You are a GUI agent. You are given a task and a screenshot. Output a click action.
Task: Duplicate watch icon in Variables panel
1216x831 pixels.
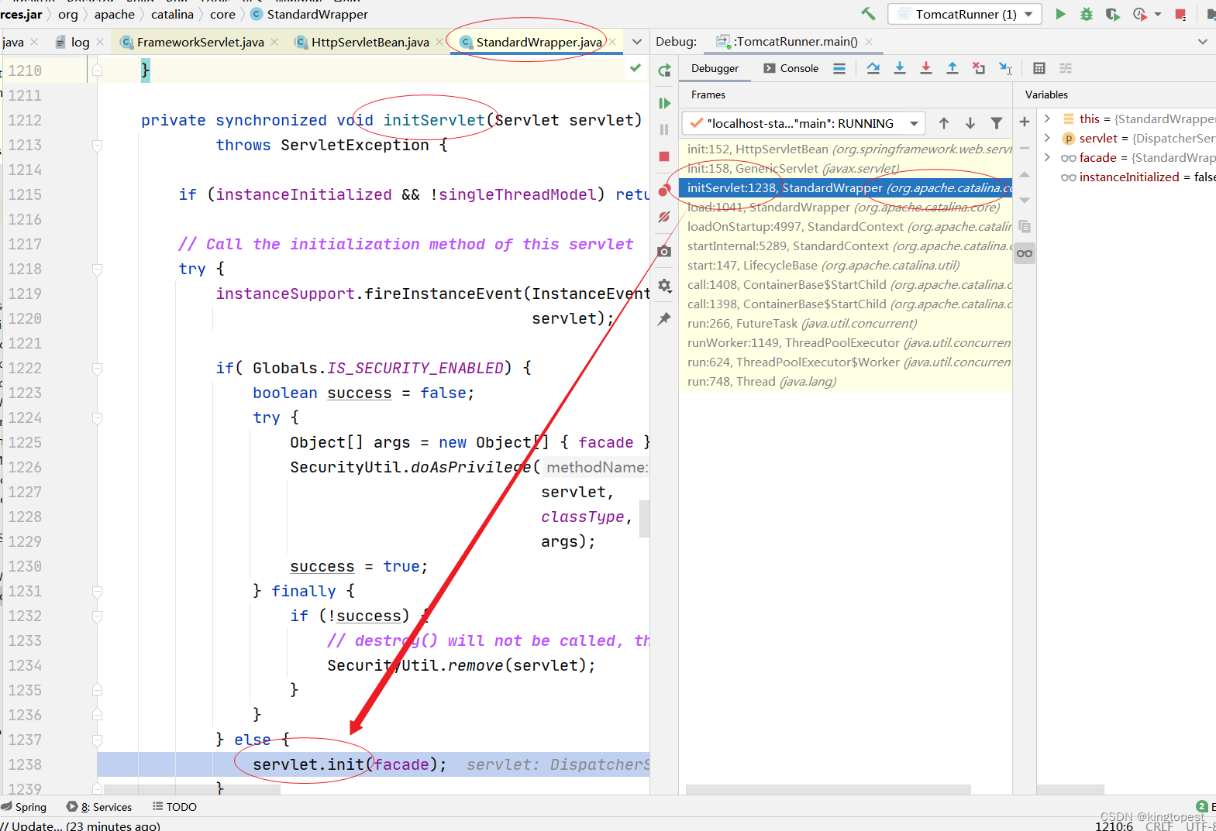1025,227
